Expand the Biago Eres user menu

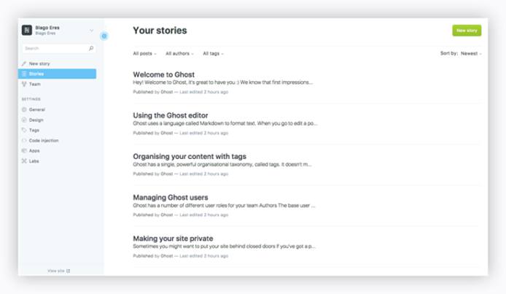point(91,31)
